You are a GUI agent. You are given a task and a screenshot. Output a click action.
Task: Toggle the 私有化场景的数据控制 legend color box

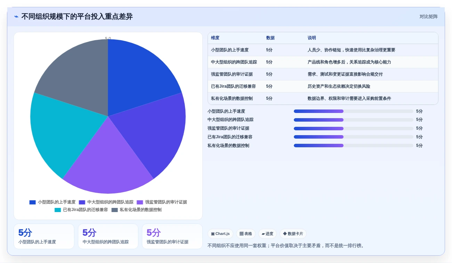pyautogui.click(x=115, y=210)
